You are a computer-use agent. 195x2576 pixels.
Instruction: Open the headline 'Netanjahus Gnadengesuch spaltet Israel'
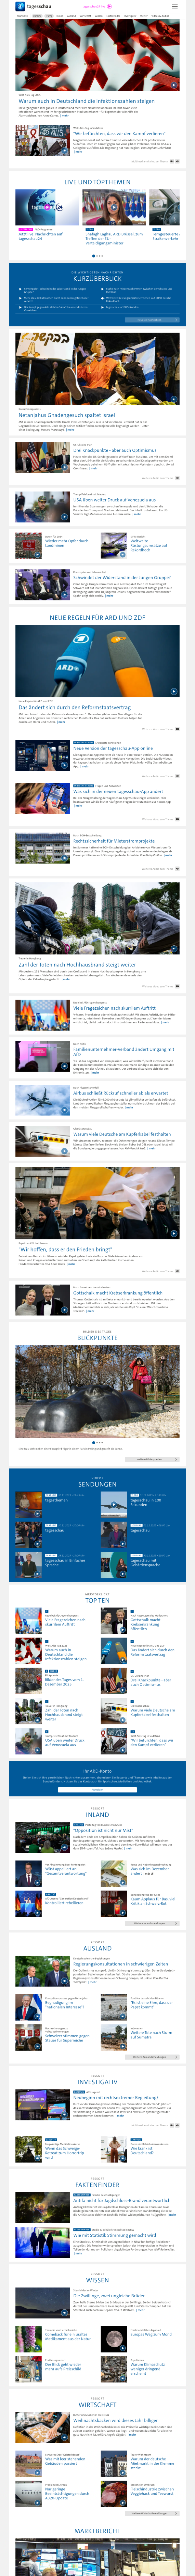67,414
